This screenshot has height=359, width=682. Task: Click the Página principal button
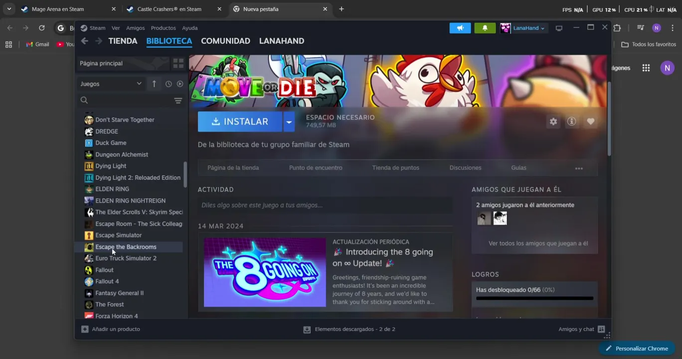(123, 63)
